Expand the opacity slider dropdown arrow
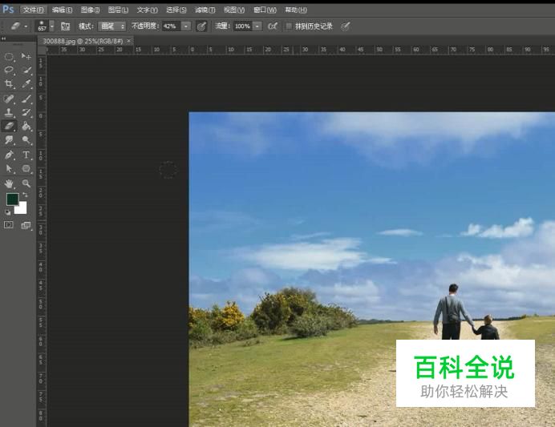Viewport: 555px width, 427px height. (186, 26)
